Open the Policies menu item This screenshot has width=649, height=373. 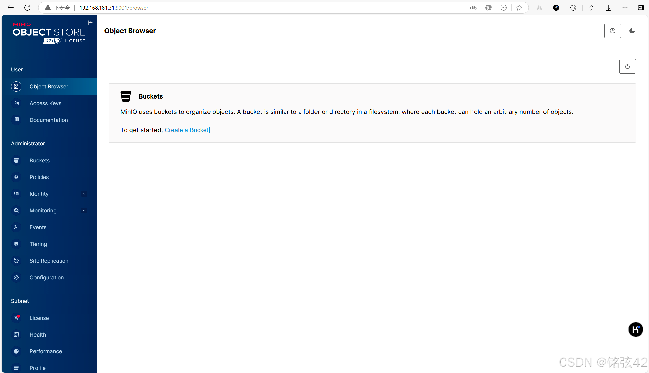pos(39,177)
